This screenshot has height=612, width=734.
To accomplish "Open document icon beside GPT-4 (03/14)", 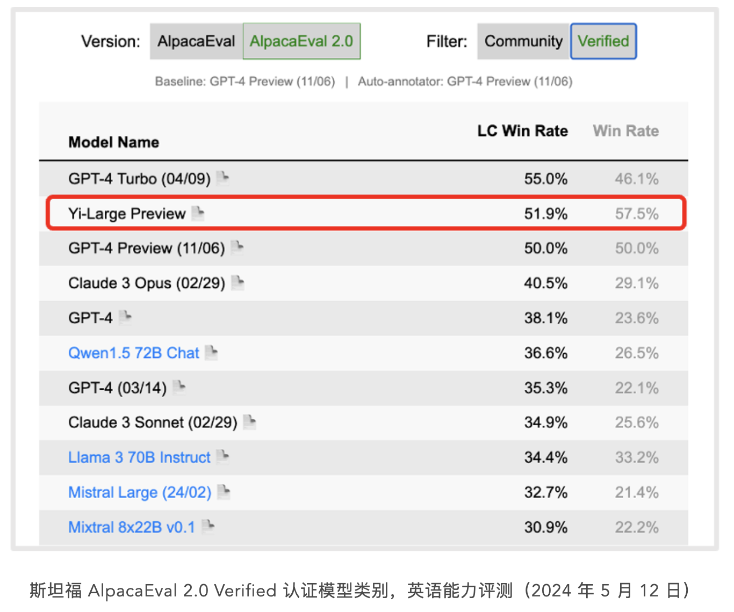I will (x=179, y=387).
